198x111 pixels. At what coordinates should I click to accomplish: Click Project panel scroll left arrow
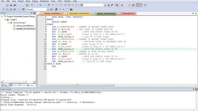coord(2,82)
